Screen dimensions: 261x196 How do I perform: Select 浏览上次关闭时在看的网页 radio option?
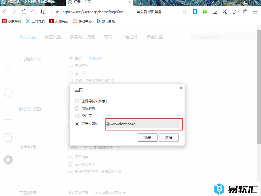(71, 81)
